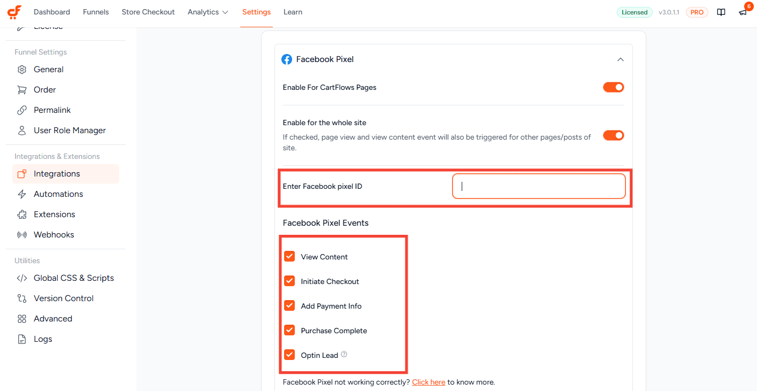The width and height of the screenshot is (757, 391).
Task: Open the Learn tab
Action: click(x=293, y=12)
